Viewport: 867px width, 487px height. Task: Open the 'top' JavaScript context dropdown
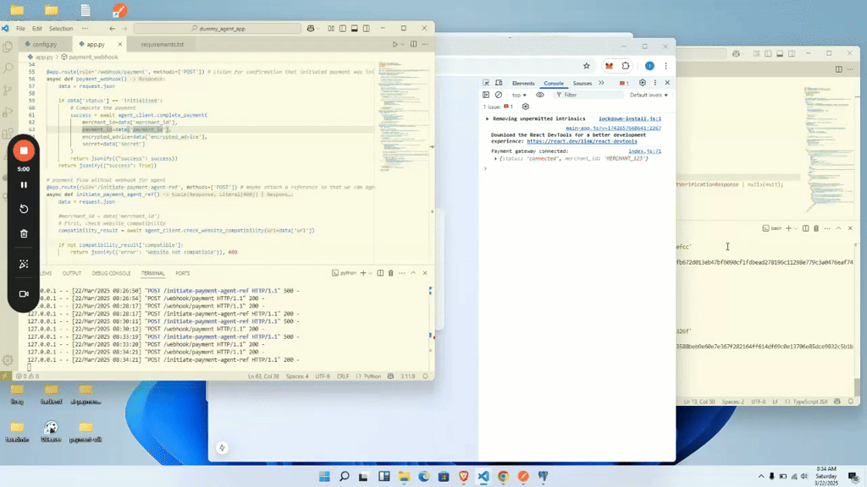519,95
